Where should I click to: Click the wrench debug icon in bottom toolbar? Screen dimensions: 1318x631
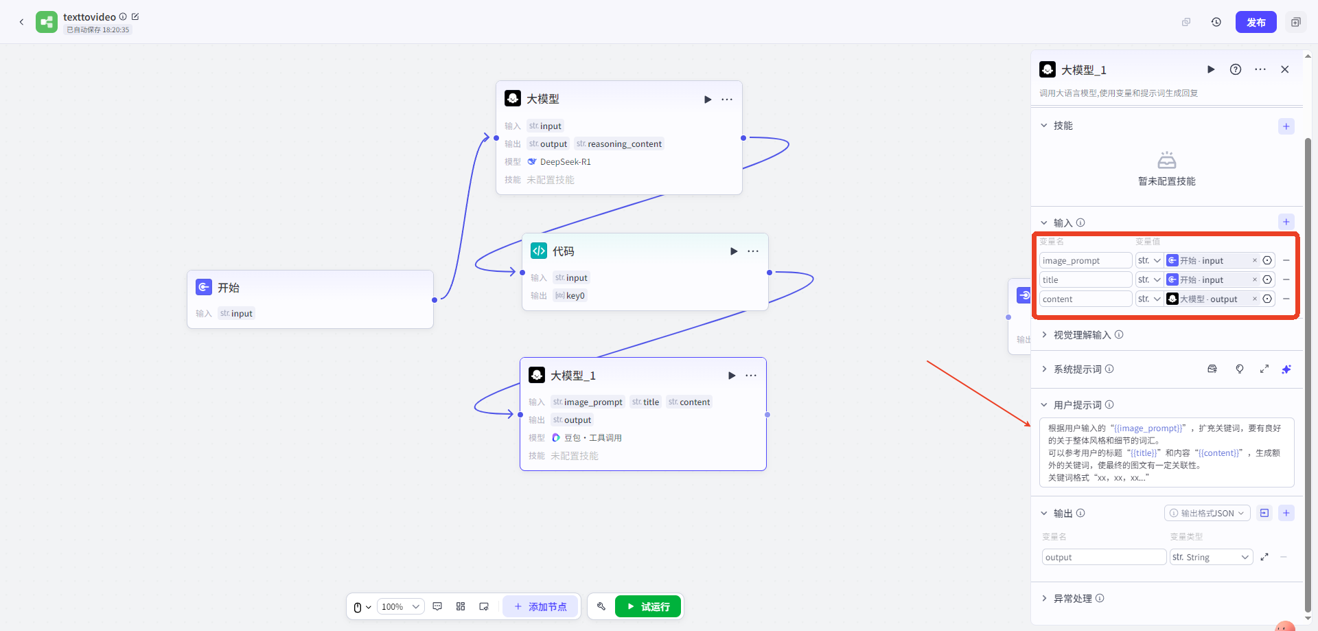click(x=601, y=606)
